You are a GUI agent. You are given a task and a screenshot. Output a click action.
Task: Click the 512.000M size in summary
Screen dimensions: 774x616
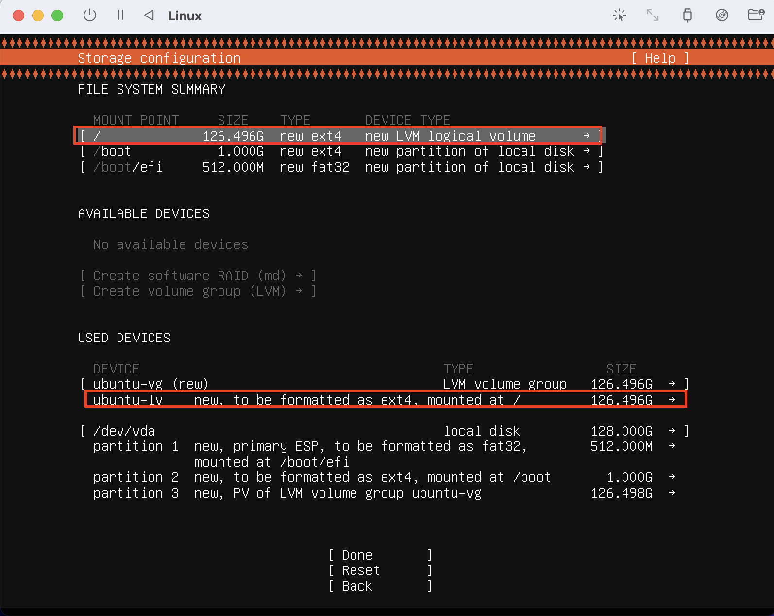tap(233, 167)
